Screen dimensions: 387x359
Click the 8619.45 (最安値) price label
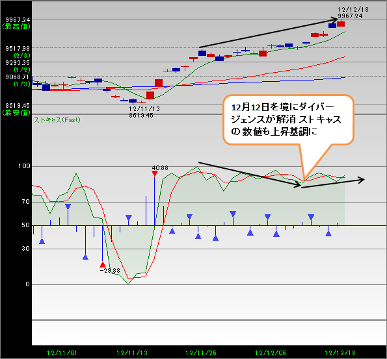pos(16,109)
